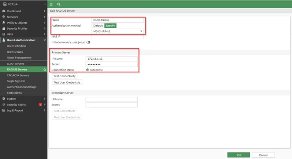Open TACACS+ Servers page
The height and width of the screenshot is (159, 292).
point(18,75)
